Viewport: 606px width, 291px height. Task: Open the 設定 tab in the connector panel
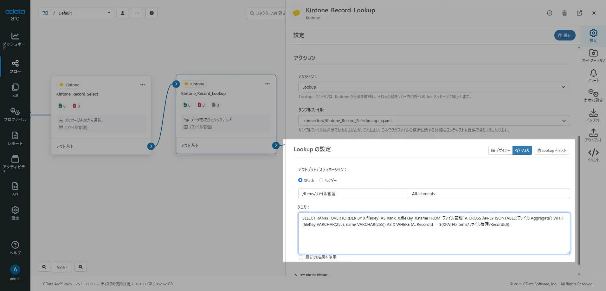click(593, 36)
